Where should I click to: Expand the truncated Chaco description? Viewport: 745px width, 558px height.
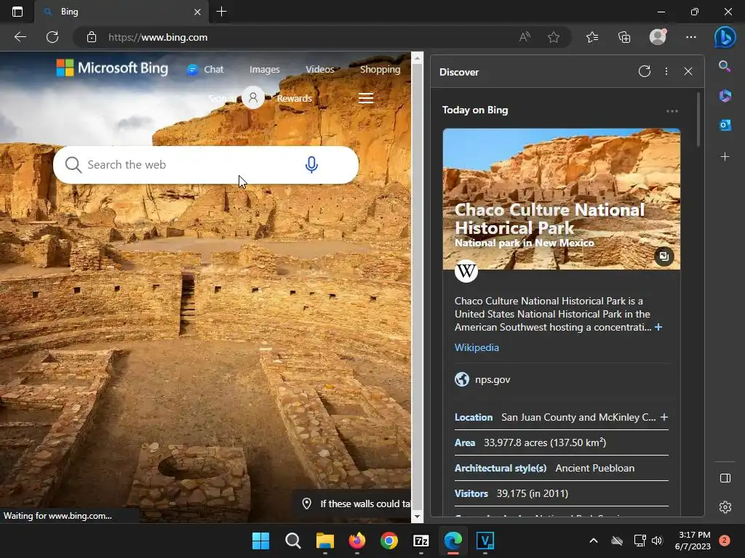point(658,328)
